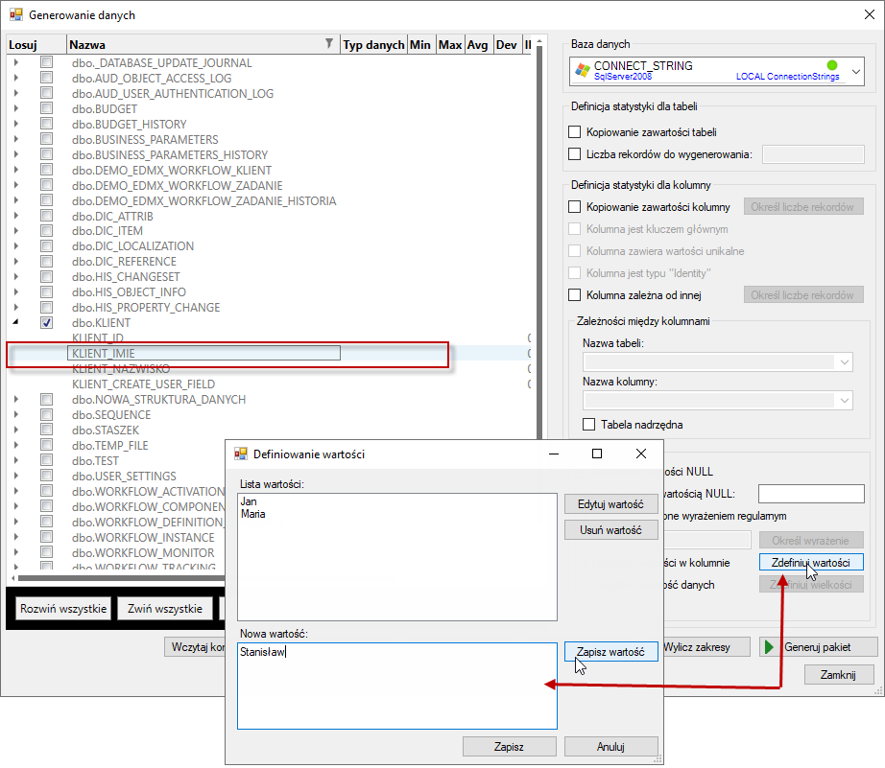Click the Max column header
Screen dimensions: 885x768
[450, 44]
